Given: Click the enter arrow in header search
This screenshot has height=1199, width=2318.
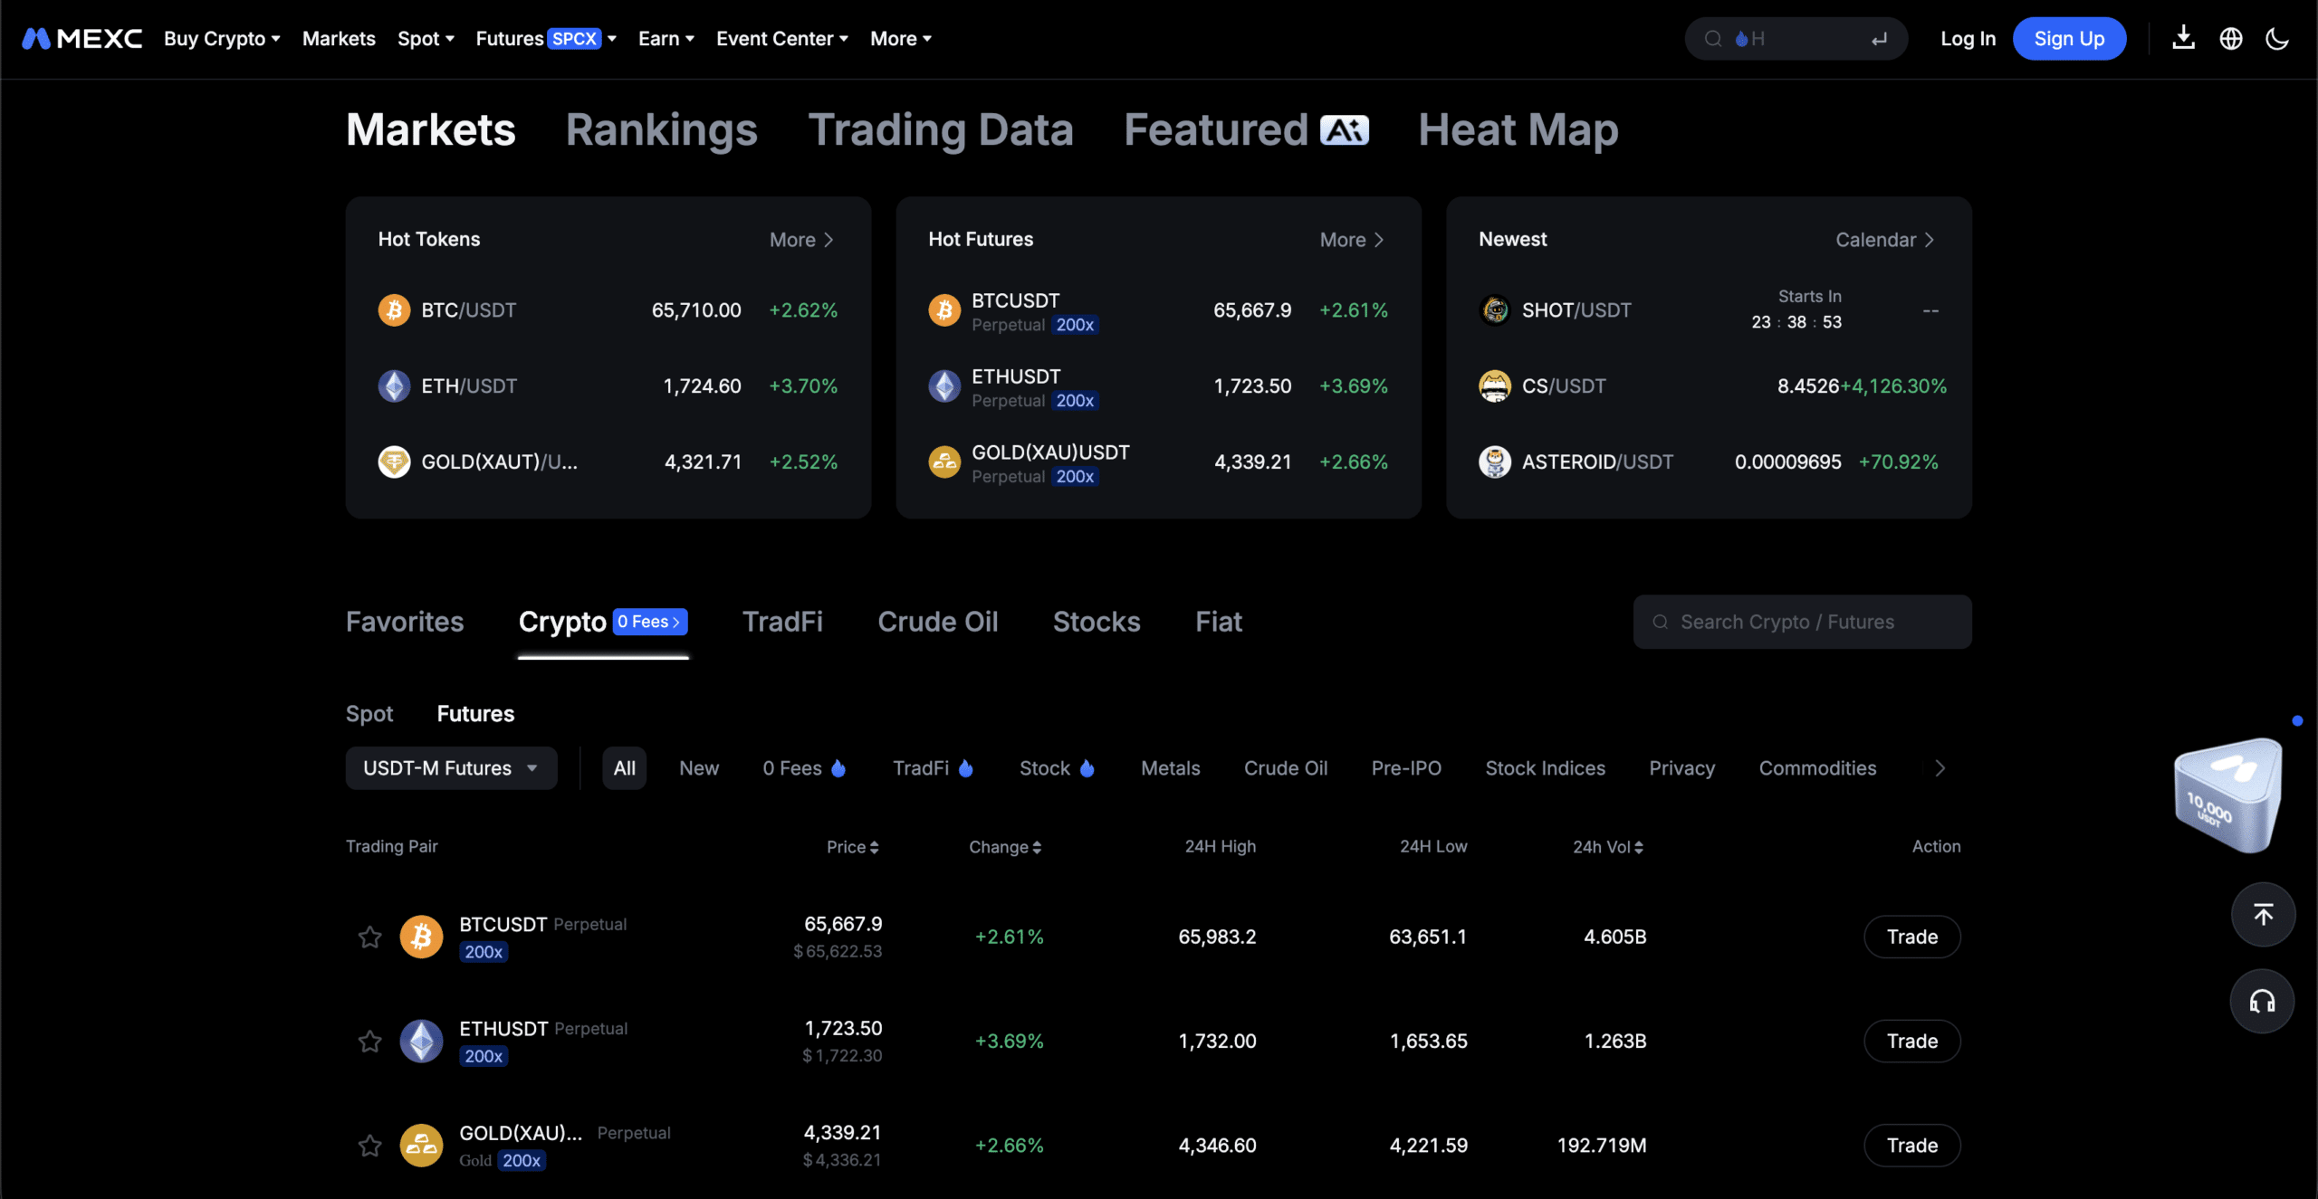Looking at the screenshot, I should tap(1880, 39).
